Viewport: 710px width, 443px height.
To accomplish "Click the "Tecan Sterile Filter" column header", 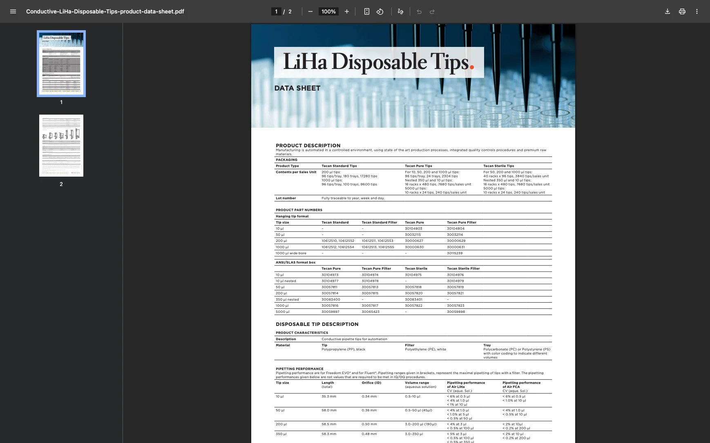I will click(463, 268).
